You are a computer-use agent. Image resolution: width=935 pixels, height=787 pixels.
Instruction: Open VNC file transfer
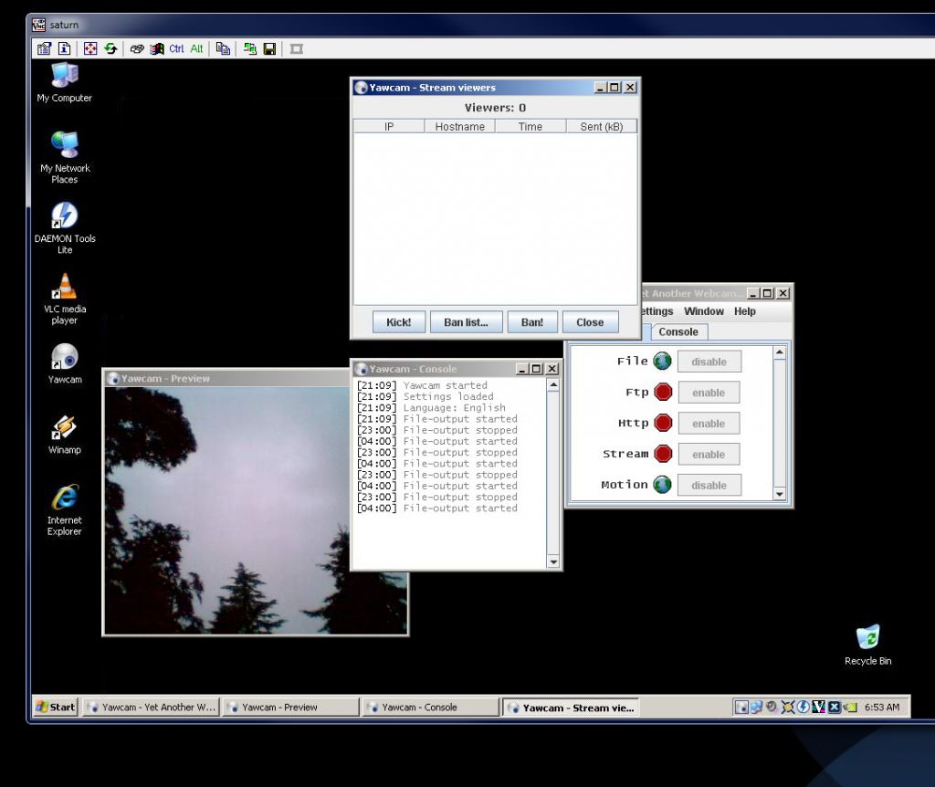point(223,49)
